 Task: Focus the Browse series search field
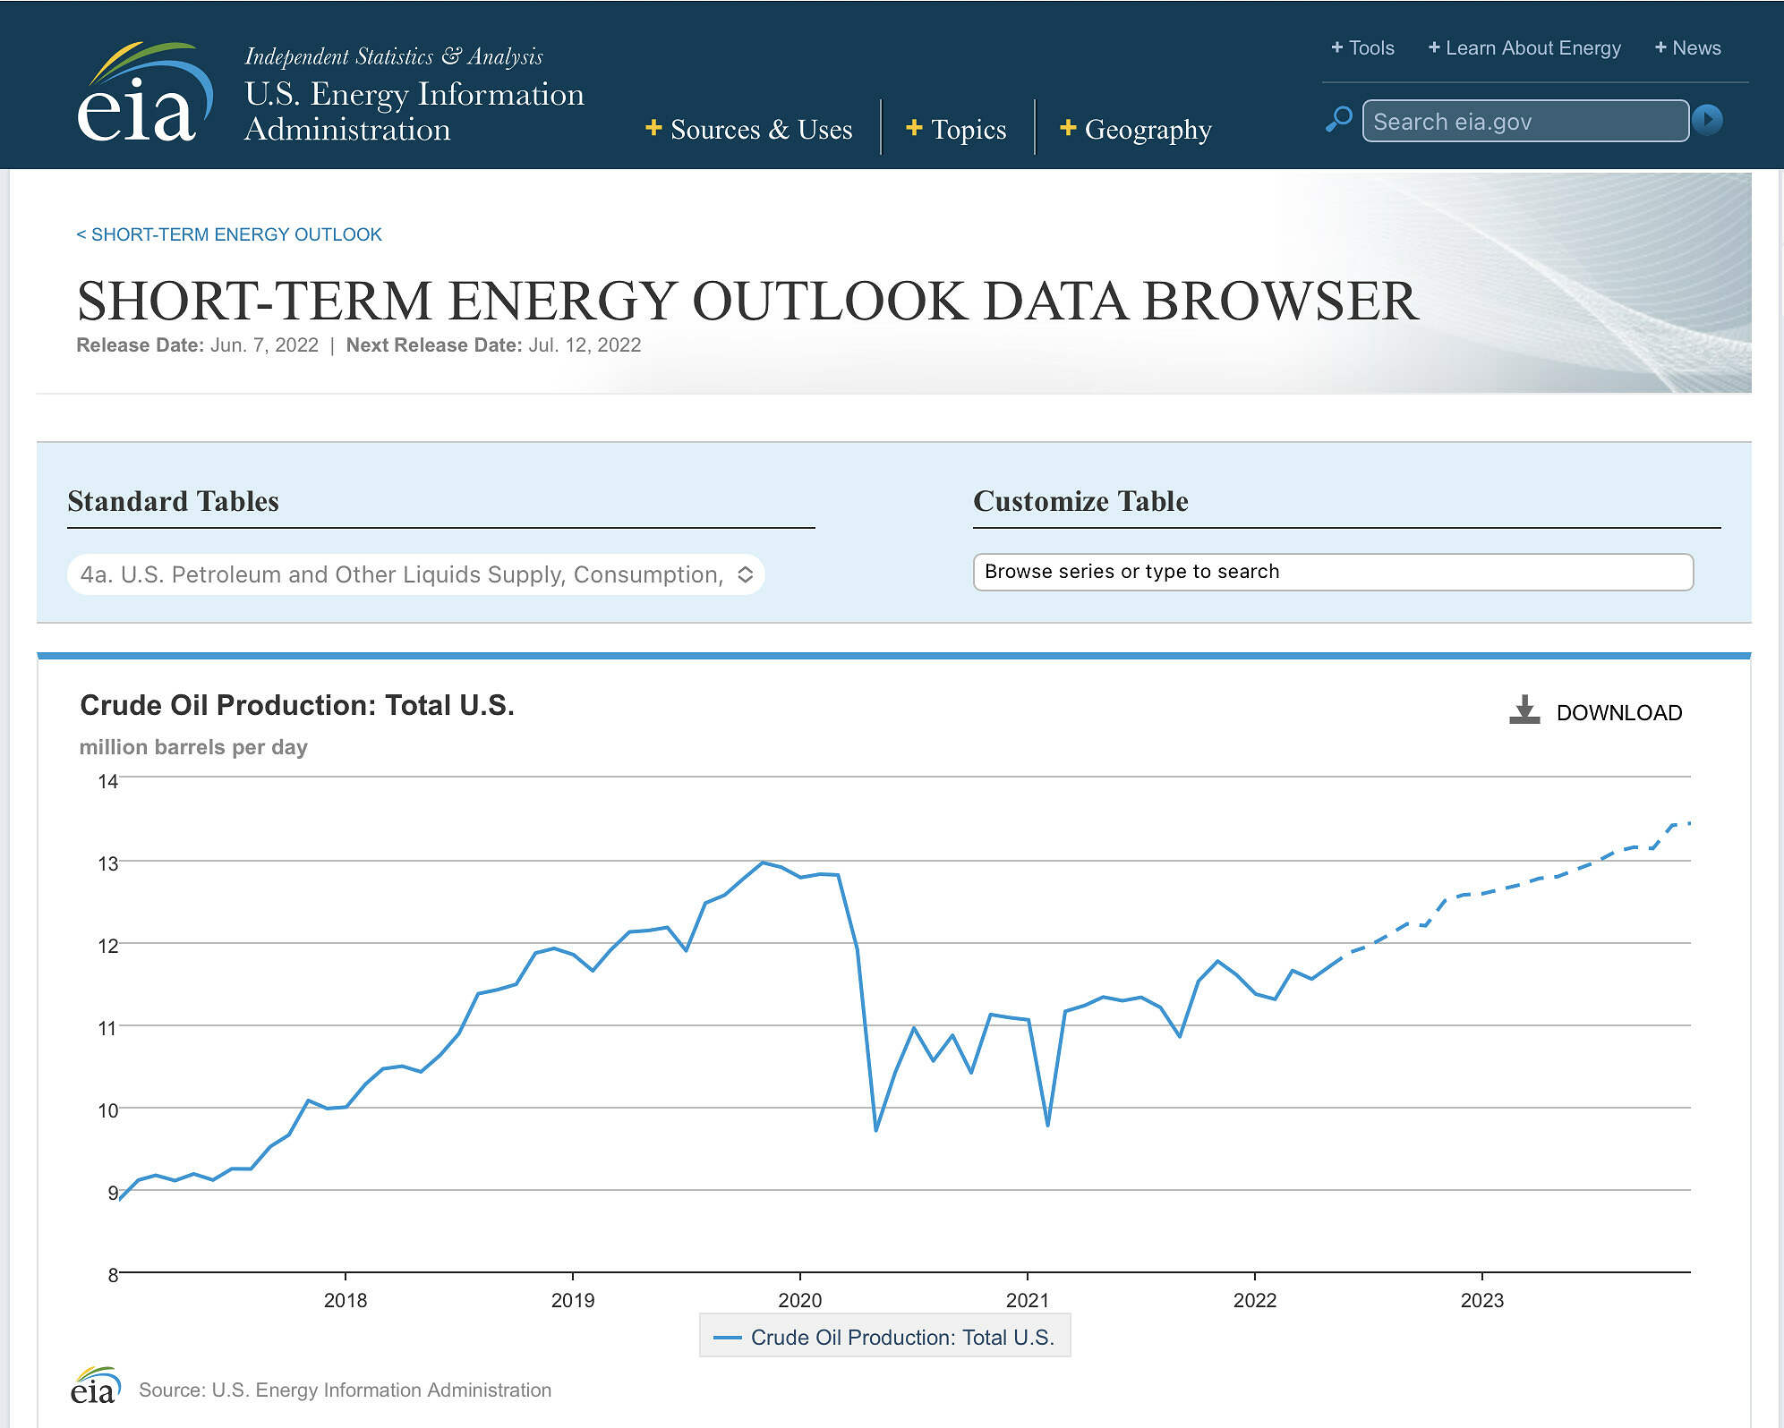pyautogui.click(x=1332, y=572)
